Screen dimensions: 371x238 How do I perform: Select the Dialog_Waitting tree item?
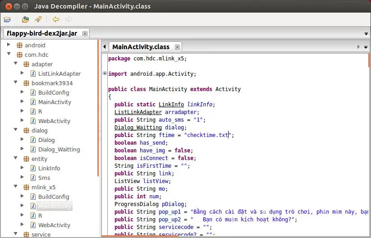tap(59, 149)
